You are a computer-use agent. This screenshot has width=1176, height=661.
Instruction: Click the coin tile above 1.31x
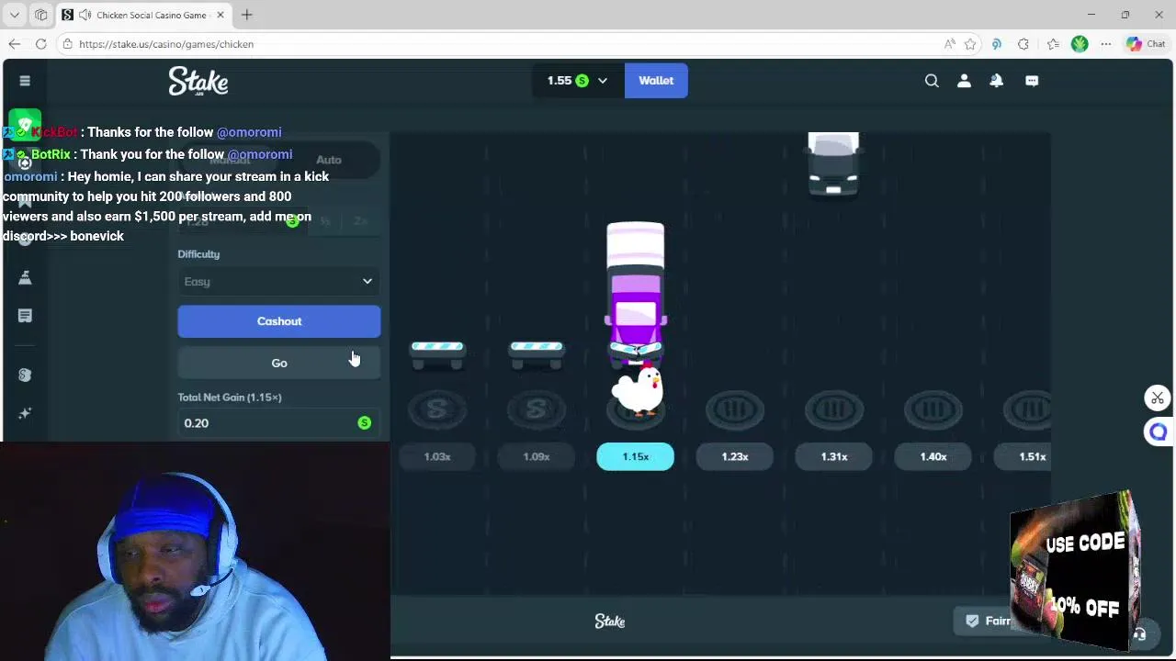(834, 409)
